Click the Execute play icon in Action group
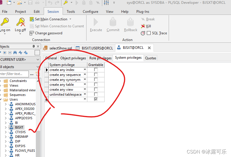Image resolution: width=231 pixels, height=157 pixels. (96, 22)
